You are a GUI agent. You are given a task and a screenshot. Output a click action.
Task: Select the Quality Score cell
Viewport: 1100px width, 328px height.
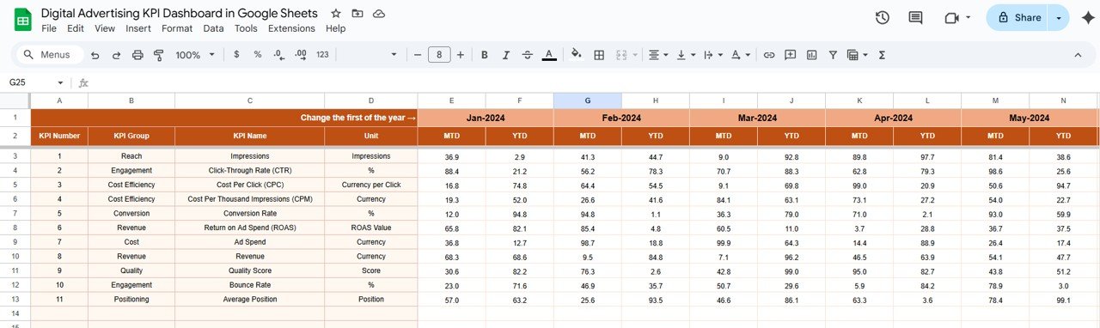tap(249, 270)
